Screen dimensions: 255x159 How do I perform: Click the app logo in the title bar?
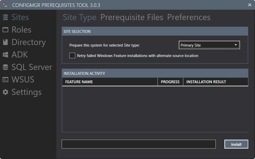(5, 5)
